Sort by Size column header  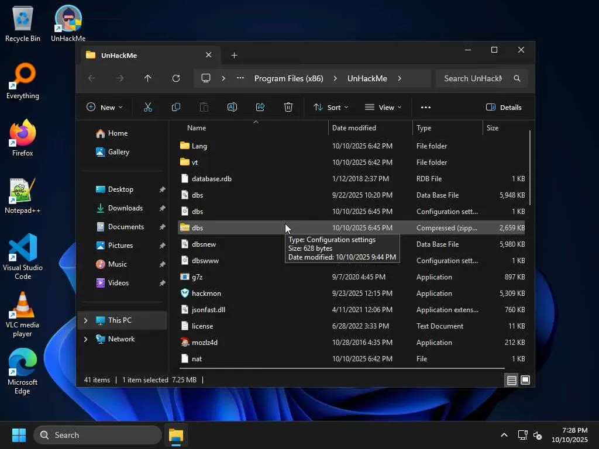coord(505,128)
